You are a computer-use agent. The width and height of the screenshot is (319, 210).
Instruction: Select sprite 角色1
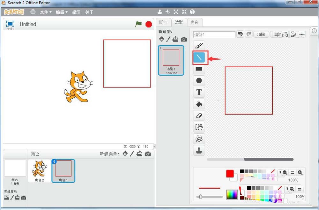point(63,171)
